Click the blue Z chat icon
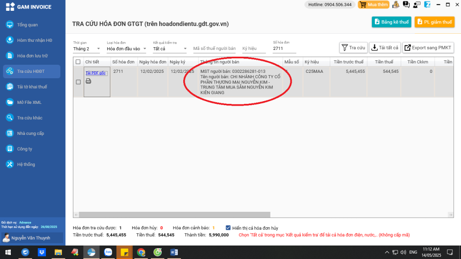The image size is (461, 259). pos(428,4)
